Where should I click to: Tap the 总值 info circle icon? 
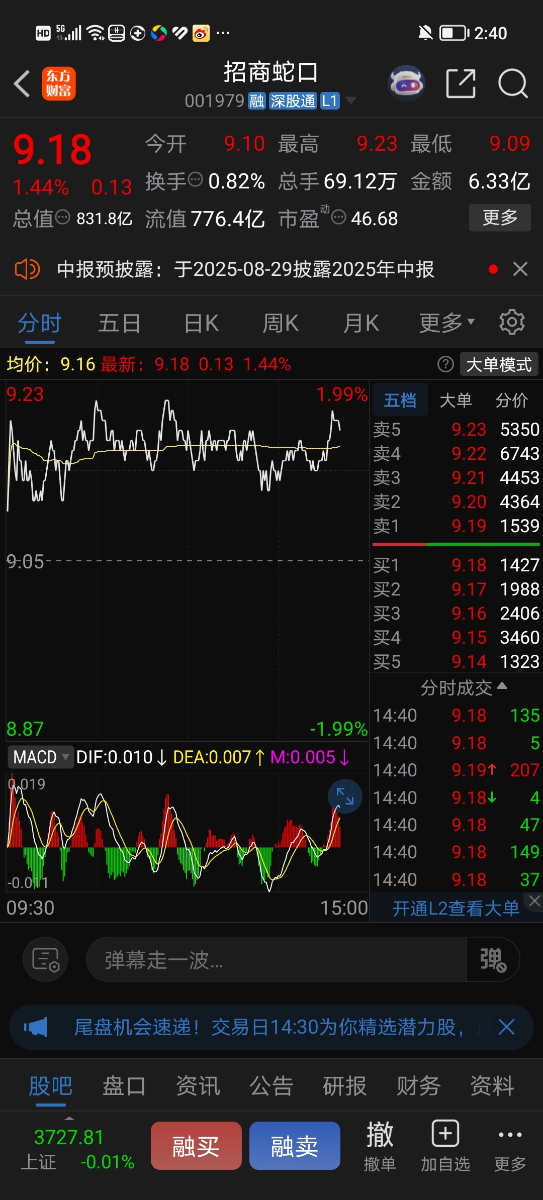[x=62, y=217]
